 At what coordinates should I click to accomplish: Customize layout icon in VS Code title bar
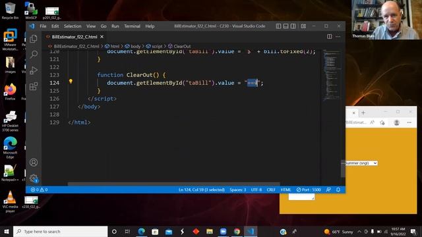pos(303,26)
